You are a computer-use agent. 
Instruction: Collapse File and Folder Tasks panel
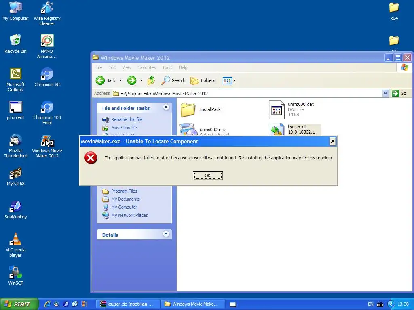[x=166, y=107]
